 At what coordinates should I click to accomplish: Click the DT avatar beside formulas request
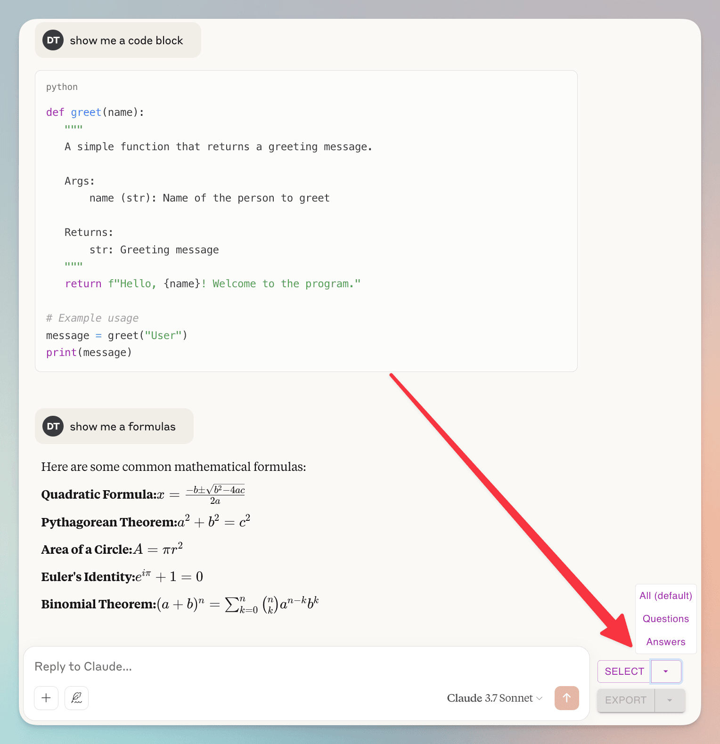click(53, 427)
